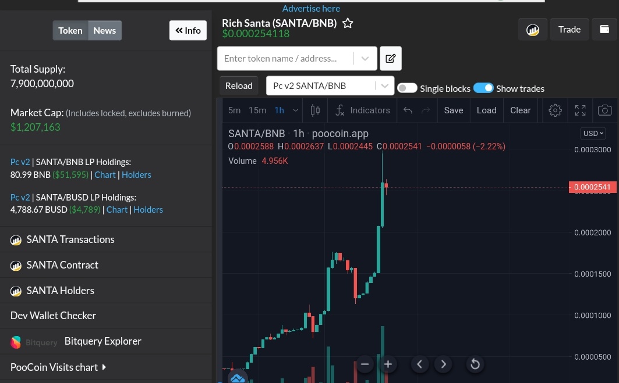The image size is (619, 383).
Task: Open SANTA Contract
Action: [62, 265]
